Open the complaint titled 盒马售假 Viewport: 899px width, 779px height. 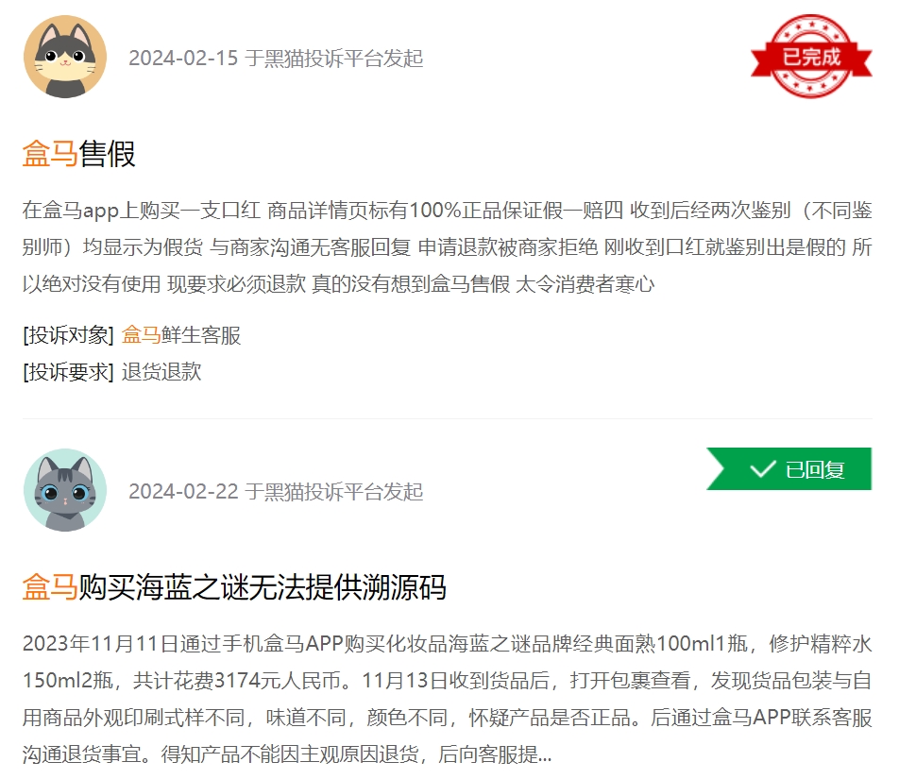coord(78,154)
